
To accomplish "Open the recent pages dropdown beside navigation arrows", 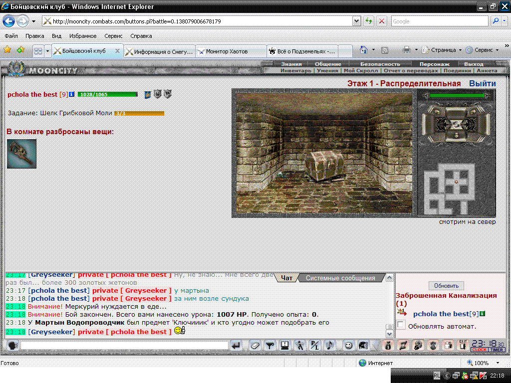I will click(33, 21).
